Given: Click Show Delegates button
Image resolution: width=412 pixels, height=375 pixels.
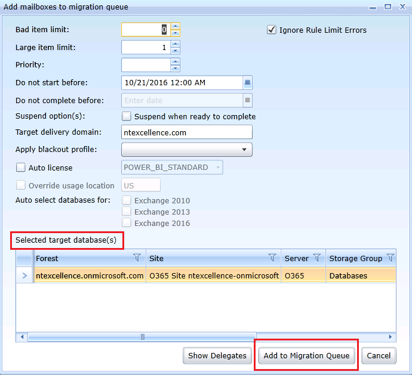Looking at the screenshot, I should (217, 355).
